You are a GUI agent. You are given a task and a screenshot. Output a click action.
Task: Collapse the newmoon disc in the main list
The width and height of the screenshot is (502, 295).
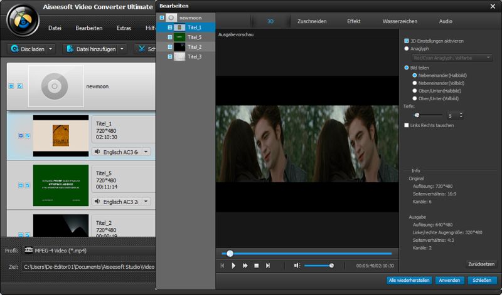(11, 86)
